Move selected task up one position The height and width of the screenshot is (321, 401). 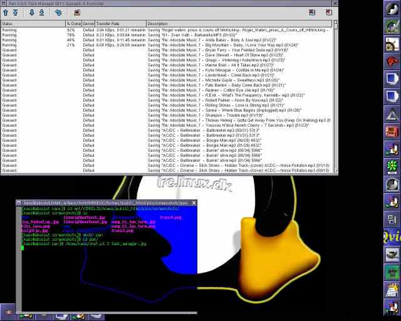pos(6,13)
